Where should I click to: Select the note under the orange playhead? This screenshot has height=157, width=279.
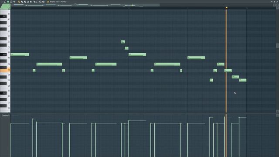pos(228,71)
